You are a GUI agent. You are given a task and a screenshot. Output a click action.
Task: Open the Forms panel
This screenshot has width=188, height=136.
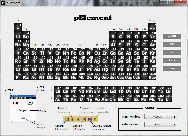172,44
